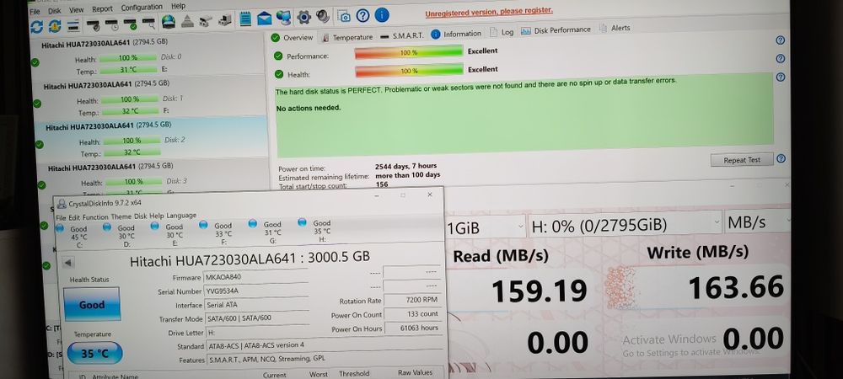Click the globe on disk toolbar icon
Screen dimensions: 843x379
coord(169,21)
